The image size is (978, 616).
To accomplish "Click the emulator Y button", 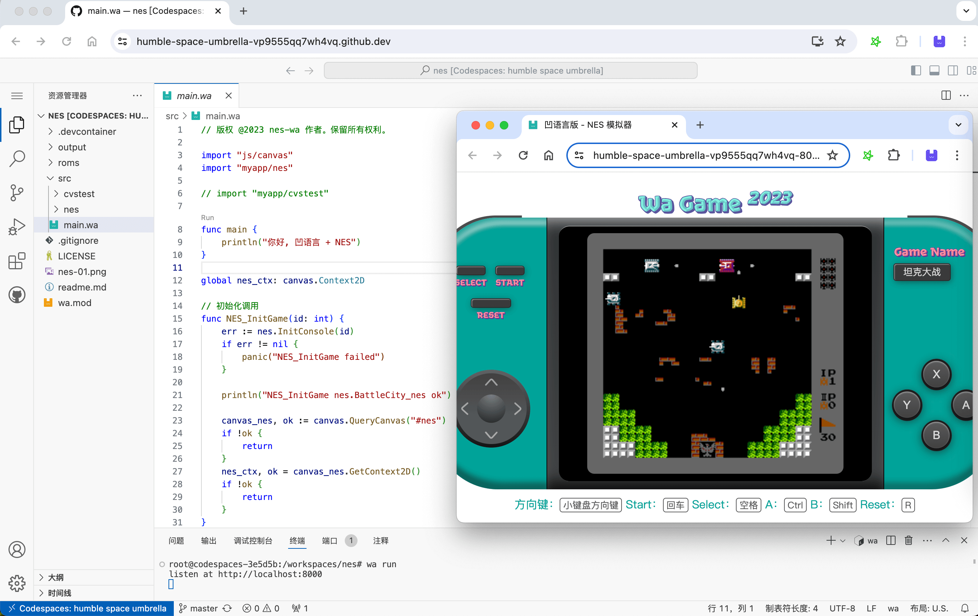I will coord(906,405).
